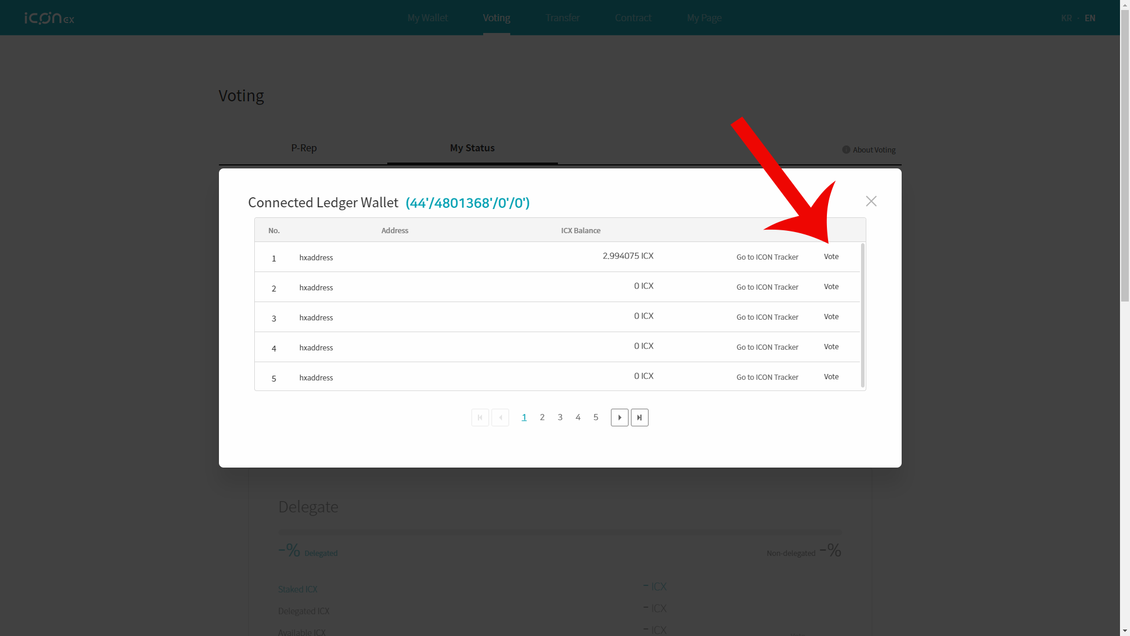Screen dimensions: 1130x636
Task: Select the My Status tab
Action: tap(472, 148)
